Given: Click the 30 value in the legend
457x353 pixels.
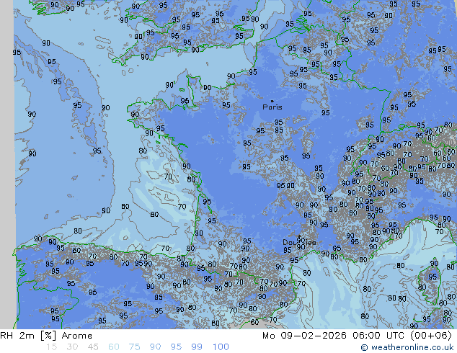Looking at the screenshot, I should tap(72, 347).
